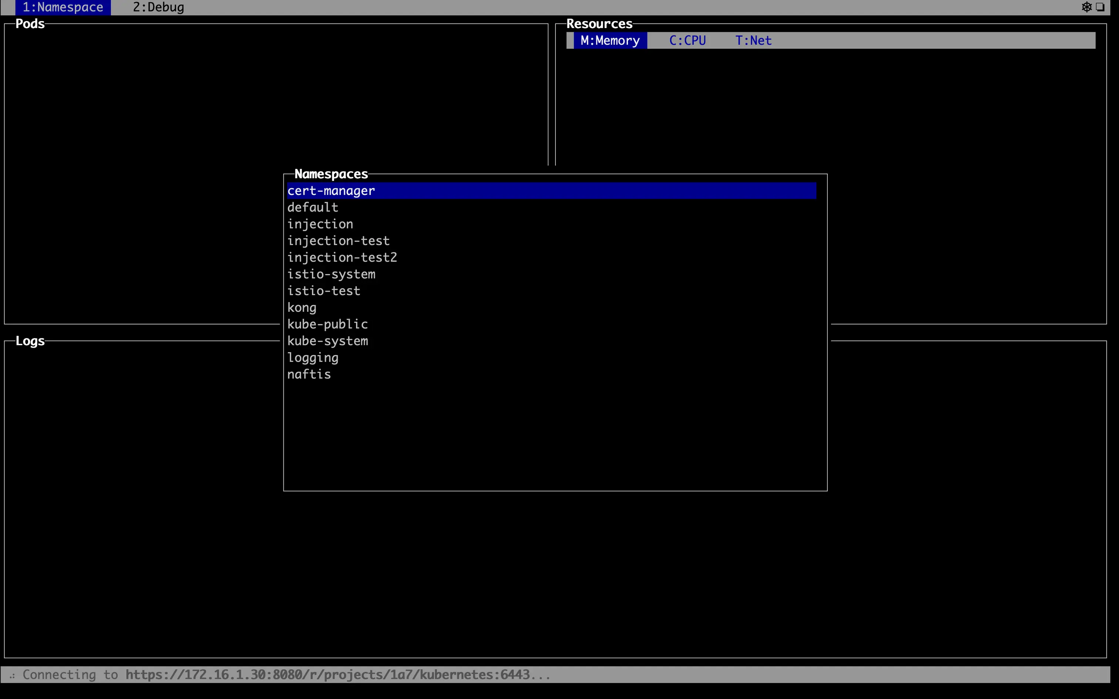Click the Kubernetes server URL in status bar
This screenshot has width=1119, height=699.
click(x=327, y=675)
